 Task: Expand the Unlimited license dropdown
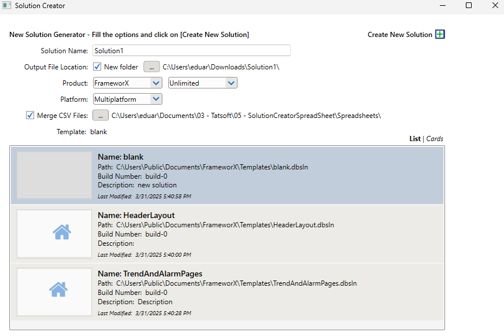tap(202, 83)
